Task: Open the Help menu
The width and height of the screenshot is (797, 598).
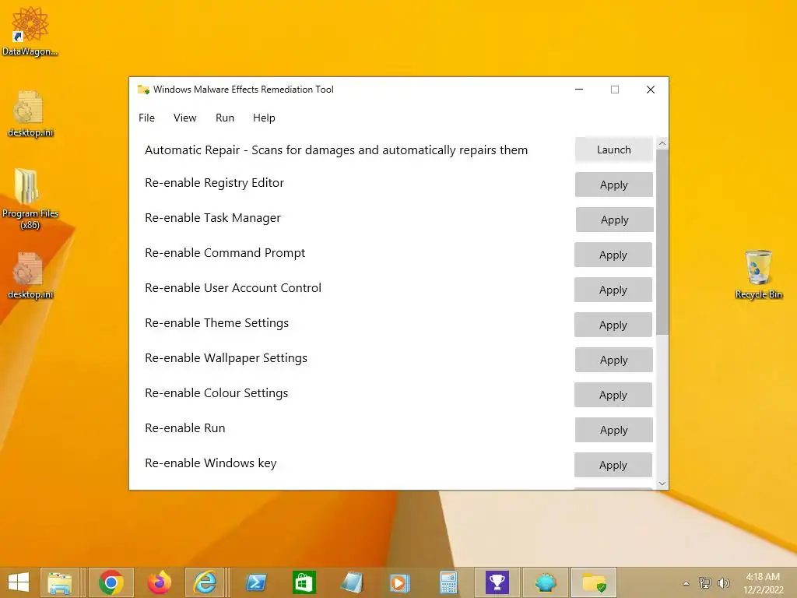Action: 264,118
